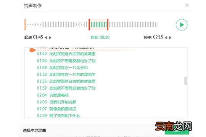Click the 时长 00:30 duration label
The height and width of the screenshot is (137, 206).
click(x=100, y=37)
